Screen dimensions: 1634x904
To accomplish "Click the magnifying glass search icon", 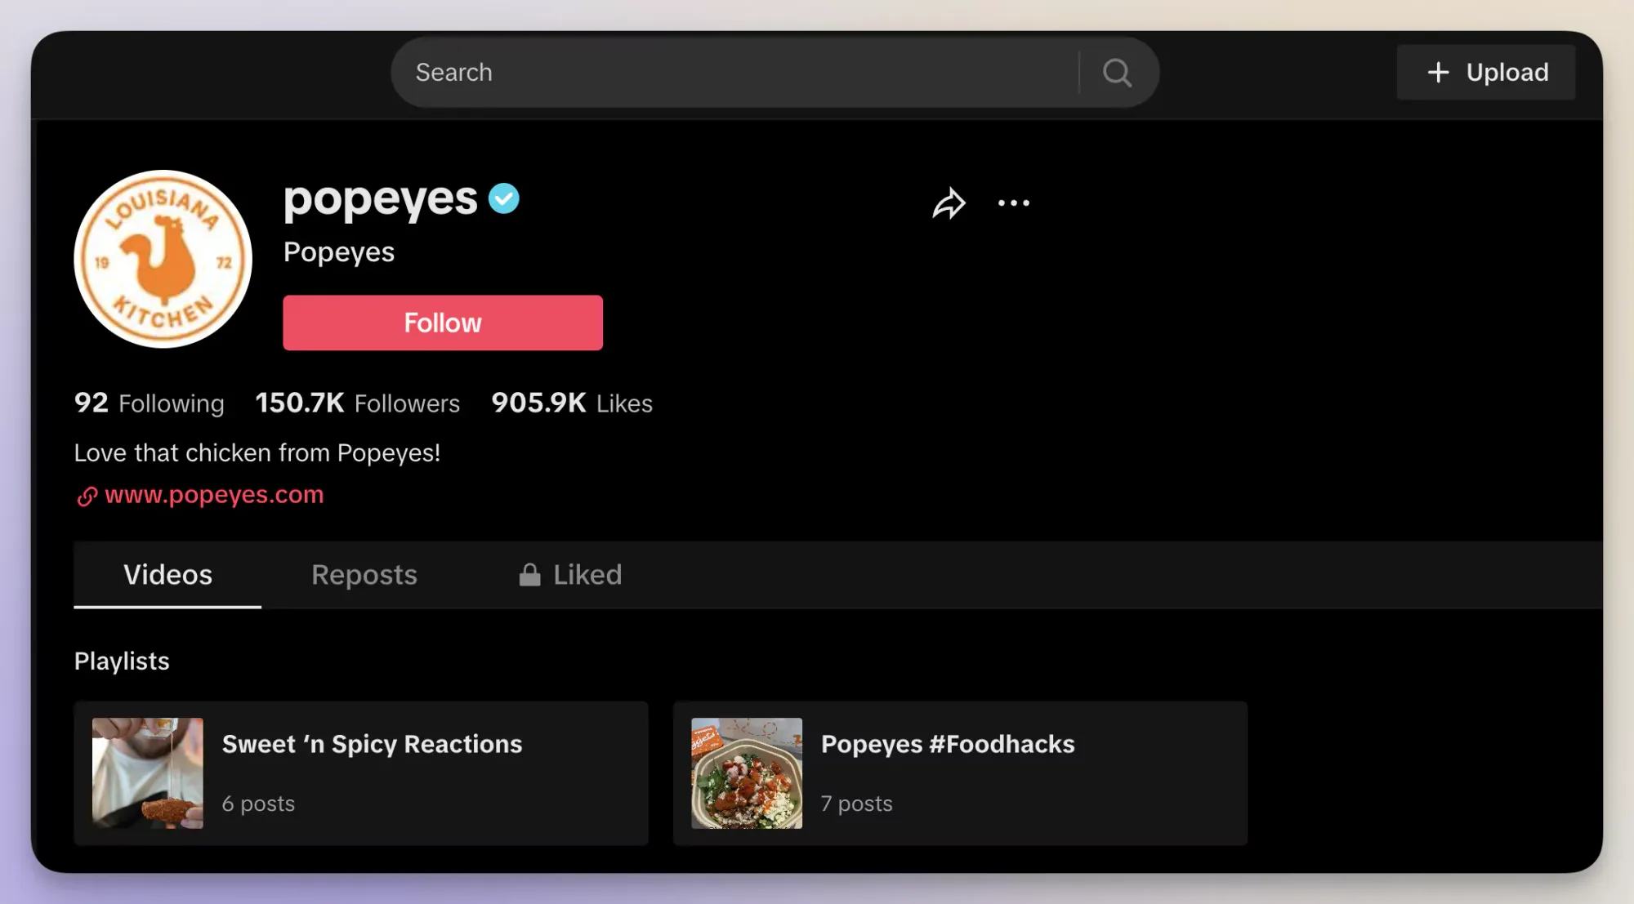I will (1117, 73).
